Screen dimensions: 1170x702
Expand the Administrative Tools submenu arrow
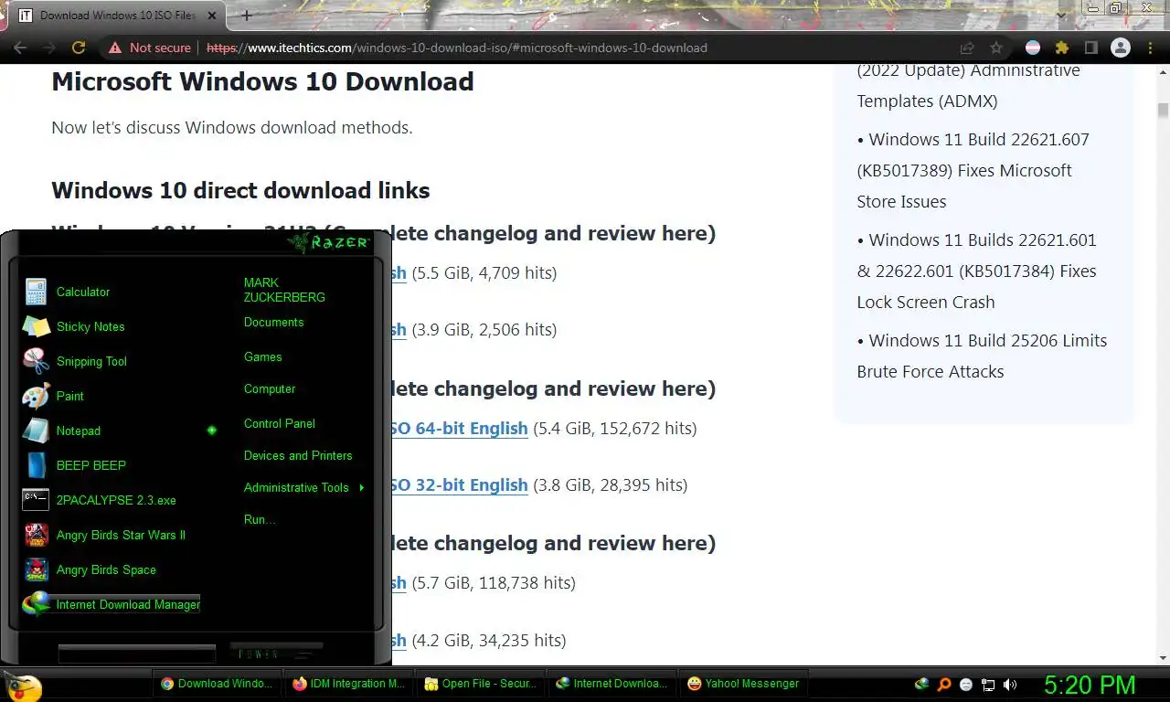362,487
